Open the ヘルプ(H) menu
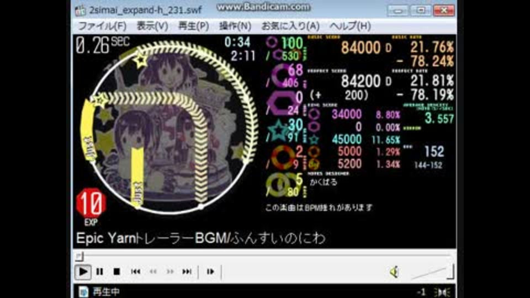Screen dimensions: 530x298 350,26
